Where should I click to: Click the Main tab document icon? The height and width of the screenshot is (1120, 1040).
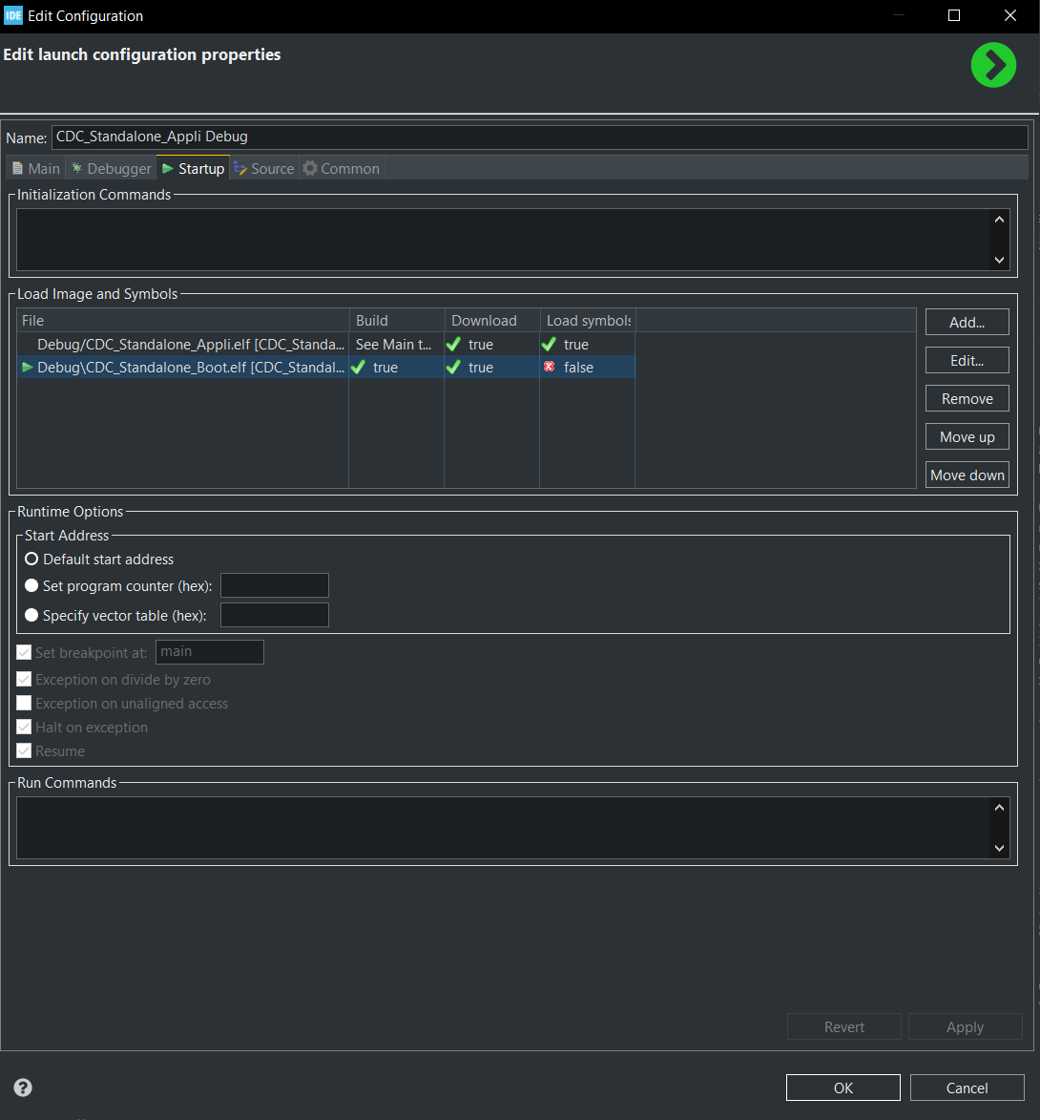[x=17, y=168]
